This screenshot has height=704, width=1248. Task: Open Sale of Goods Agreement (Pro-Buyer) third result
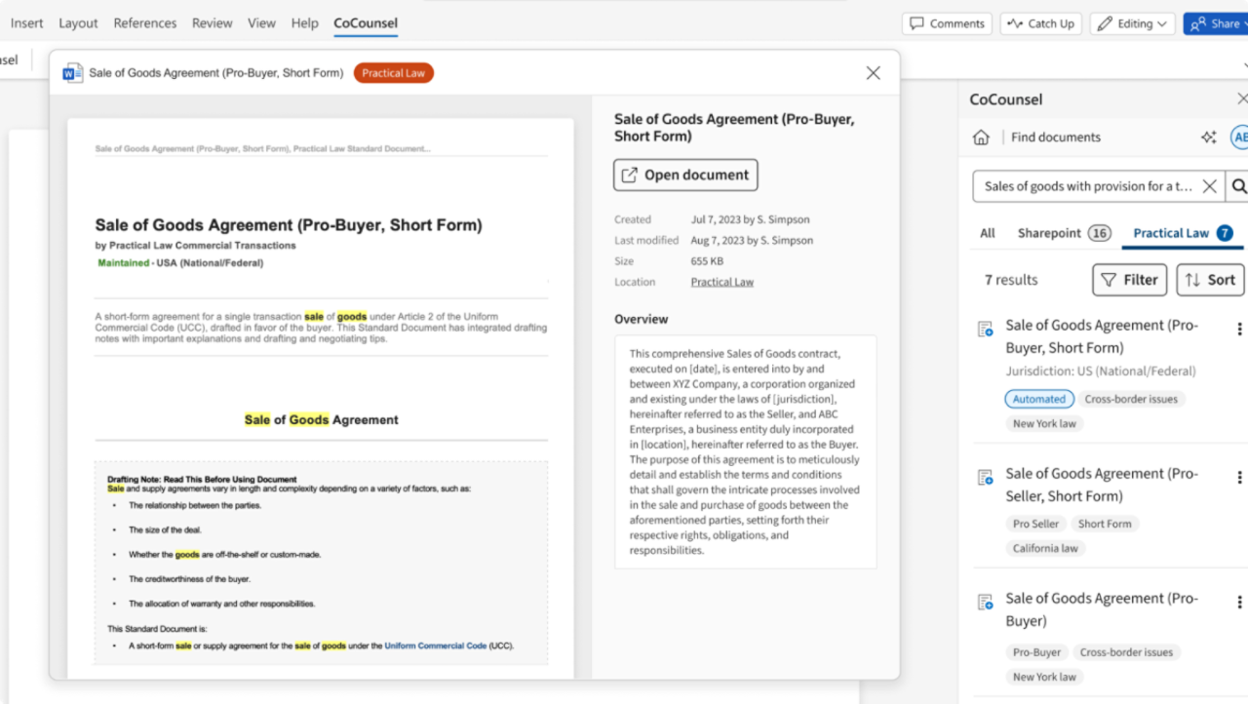click(x=1102, y=609)
